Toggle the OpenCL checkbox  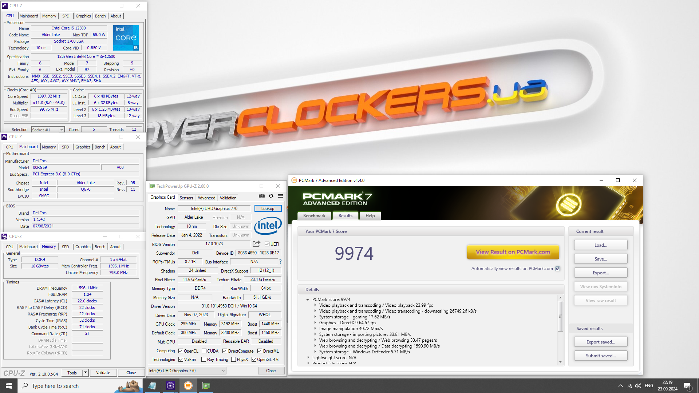click(181, 351)
